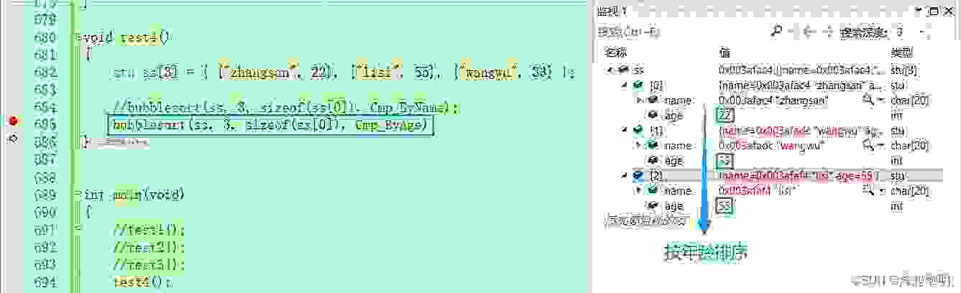Screen dimensions: 961x293
Task: Open text visualizer for "lisi" value
Action: [x=869, y=191]
